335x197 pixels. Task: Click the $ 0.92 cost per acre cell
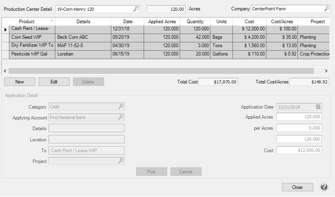[x=282, y=54]
